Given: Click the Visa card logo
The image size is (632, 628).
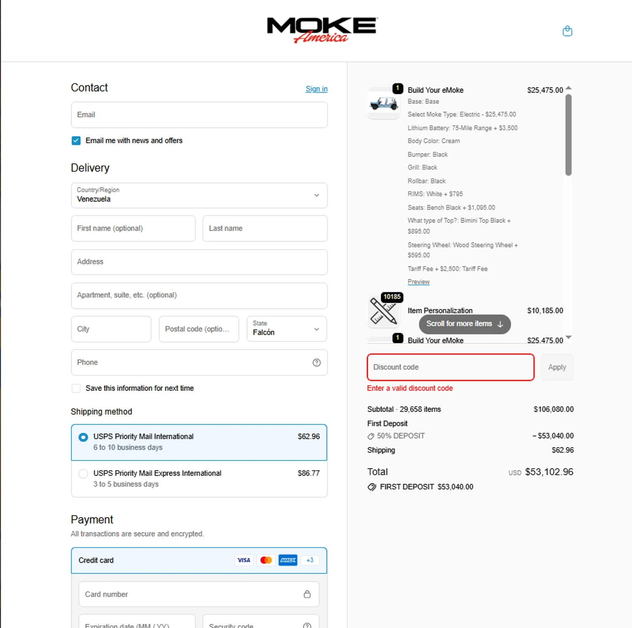Looking at the screenshot, I should click(244, 560).
